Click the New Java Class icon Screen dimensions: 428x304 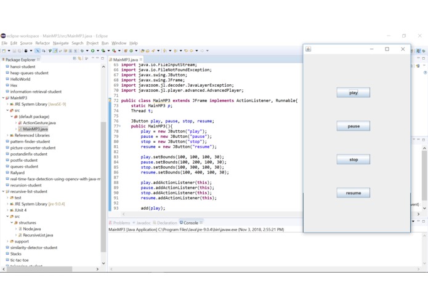click(131, 50)
